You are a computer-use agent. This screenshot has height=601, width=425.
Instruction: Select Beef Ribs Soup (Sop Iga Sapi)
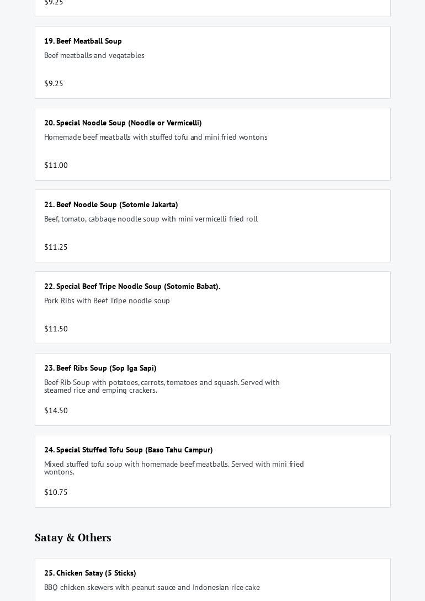coord(100,368)
